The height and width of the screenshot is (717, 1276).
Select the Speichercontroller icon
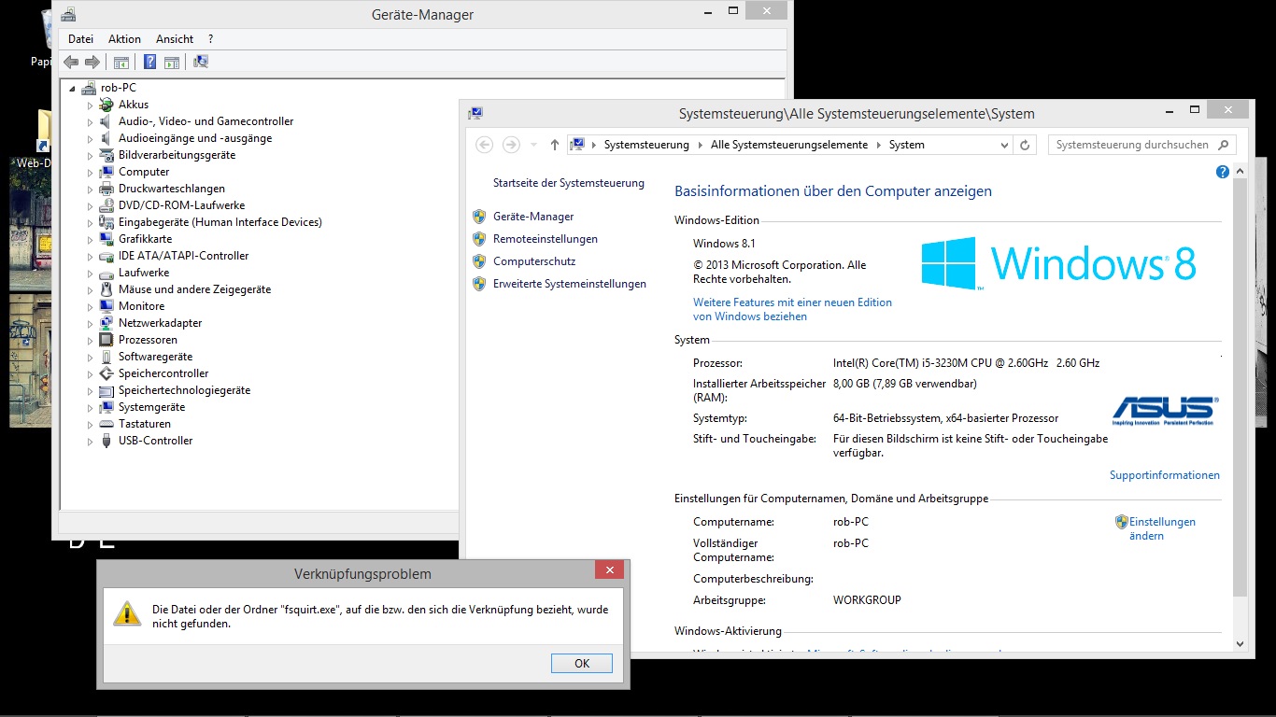click(x=106, y=373)
